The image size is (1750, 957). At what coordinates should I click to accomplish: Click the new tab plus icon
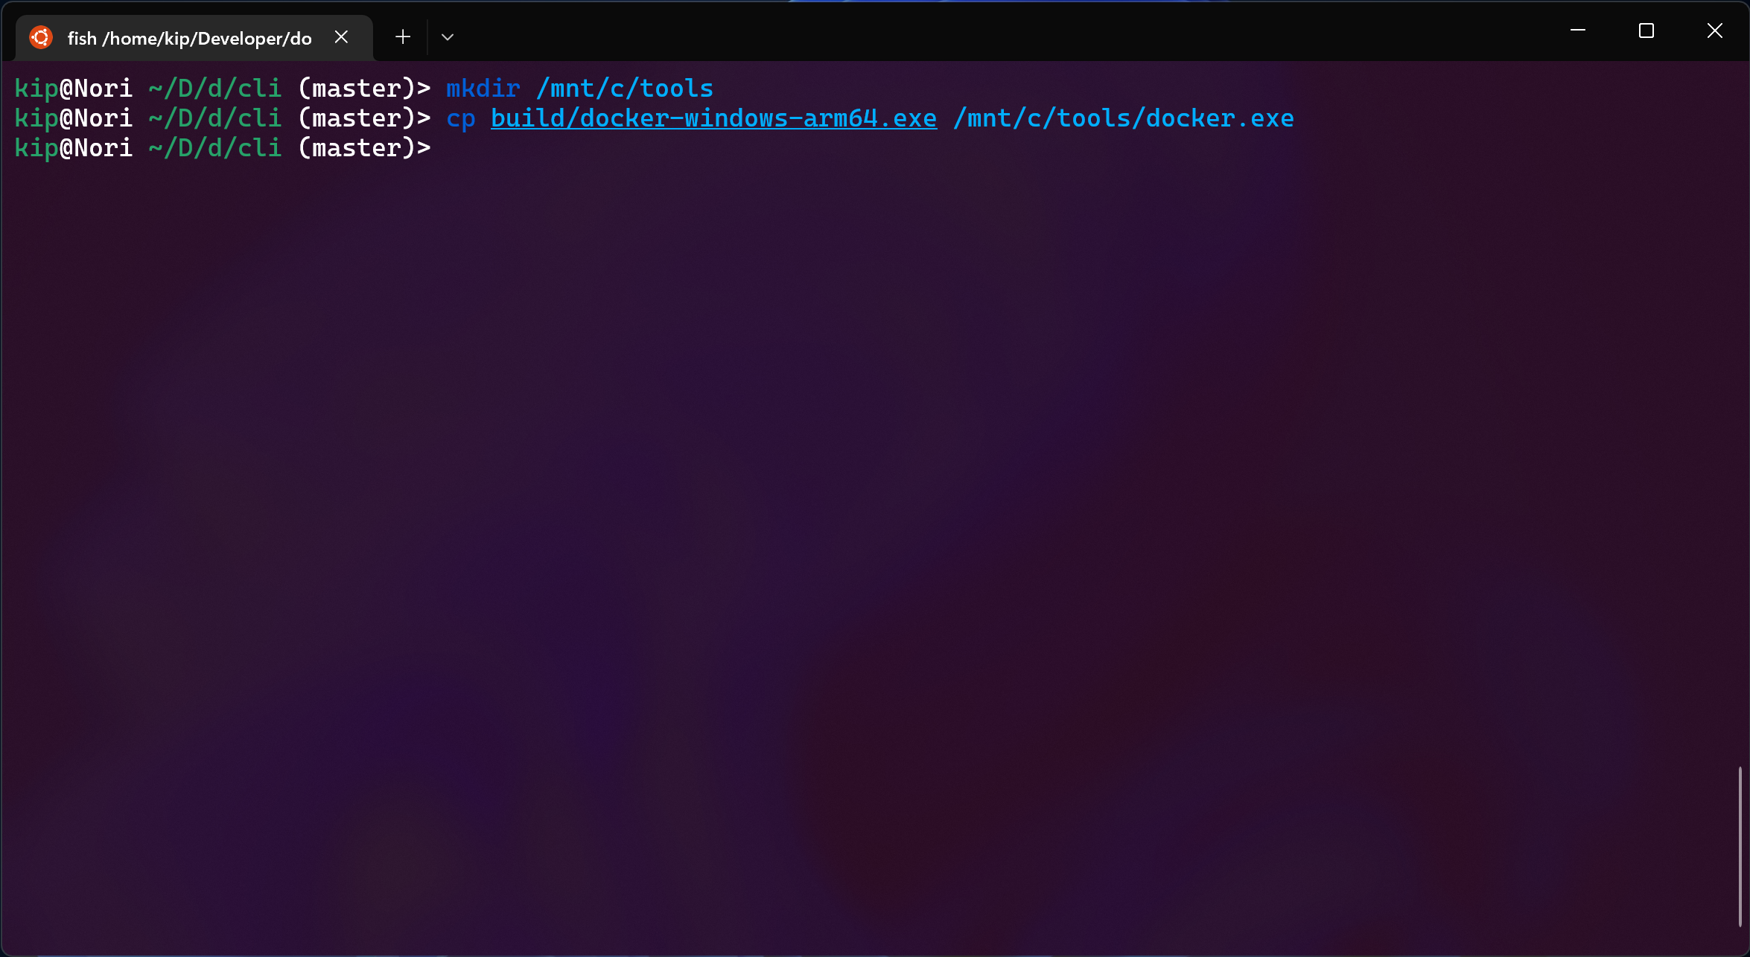[402, 36]
